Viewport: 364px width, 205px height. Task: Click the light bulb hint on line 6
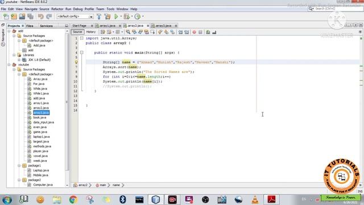click(x=76, y=62)
